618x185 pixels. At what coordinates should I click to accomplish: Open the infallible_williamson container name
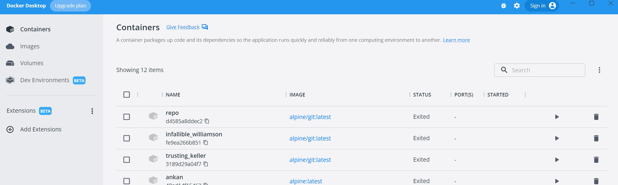click(x=194, y=134)
